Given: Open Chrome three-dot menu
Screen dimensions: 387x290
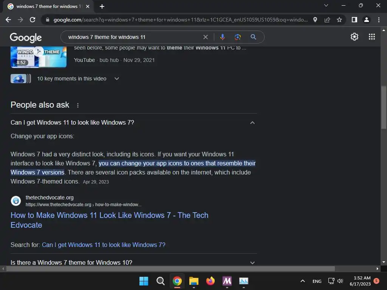Looking at the screenshot, I should (379, 20).
